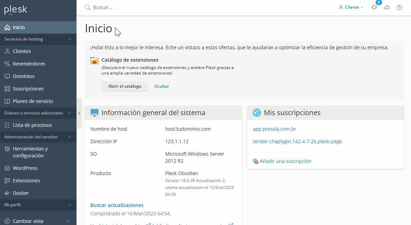411x225 pixels.
Task: Open the help question mark icon
Action: (x=399, y=7)
